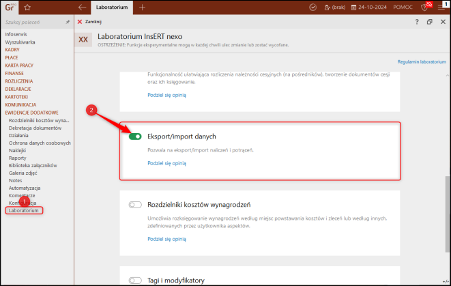Image resolution: width=451 pixels, height=286 pixels.
Task: Open the Regulamin laboratorium link
Action: (422, 62)
